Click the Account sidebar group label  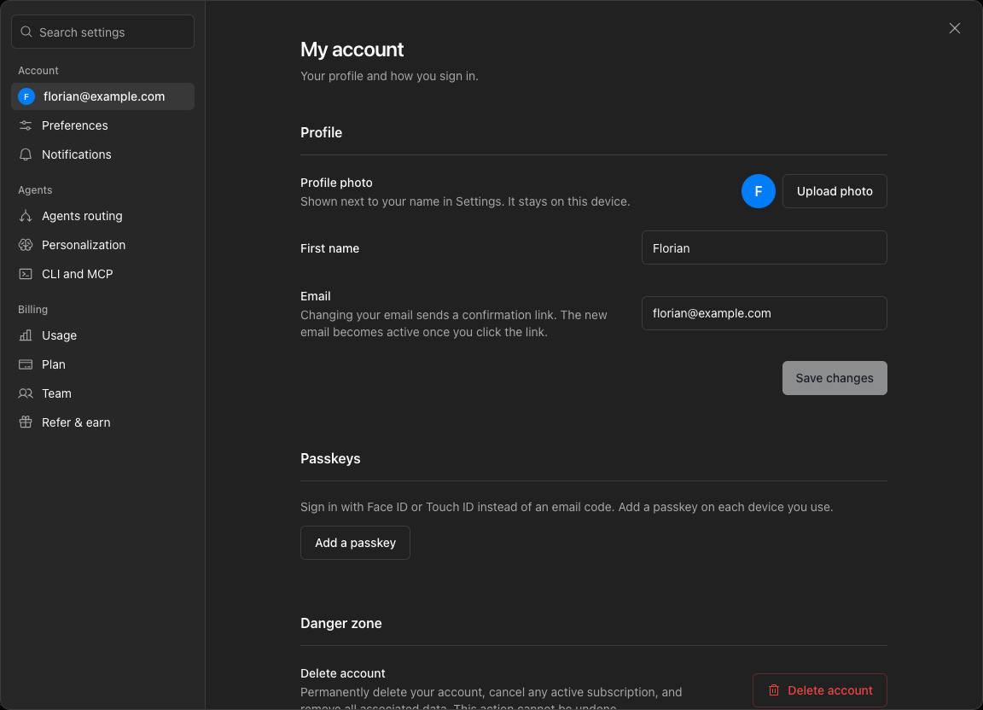38,70
